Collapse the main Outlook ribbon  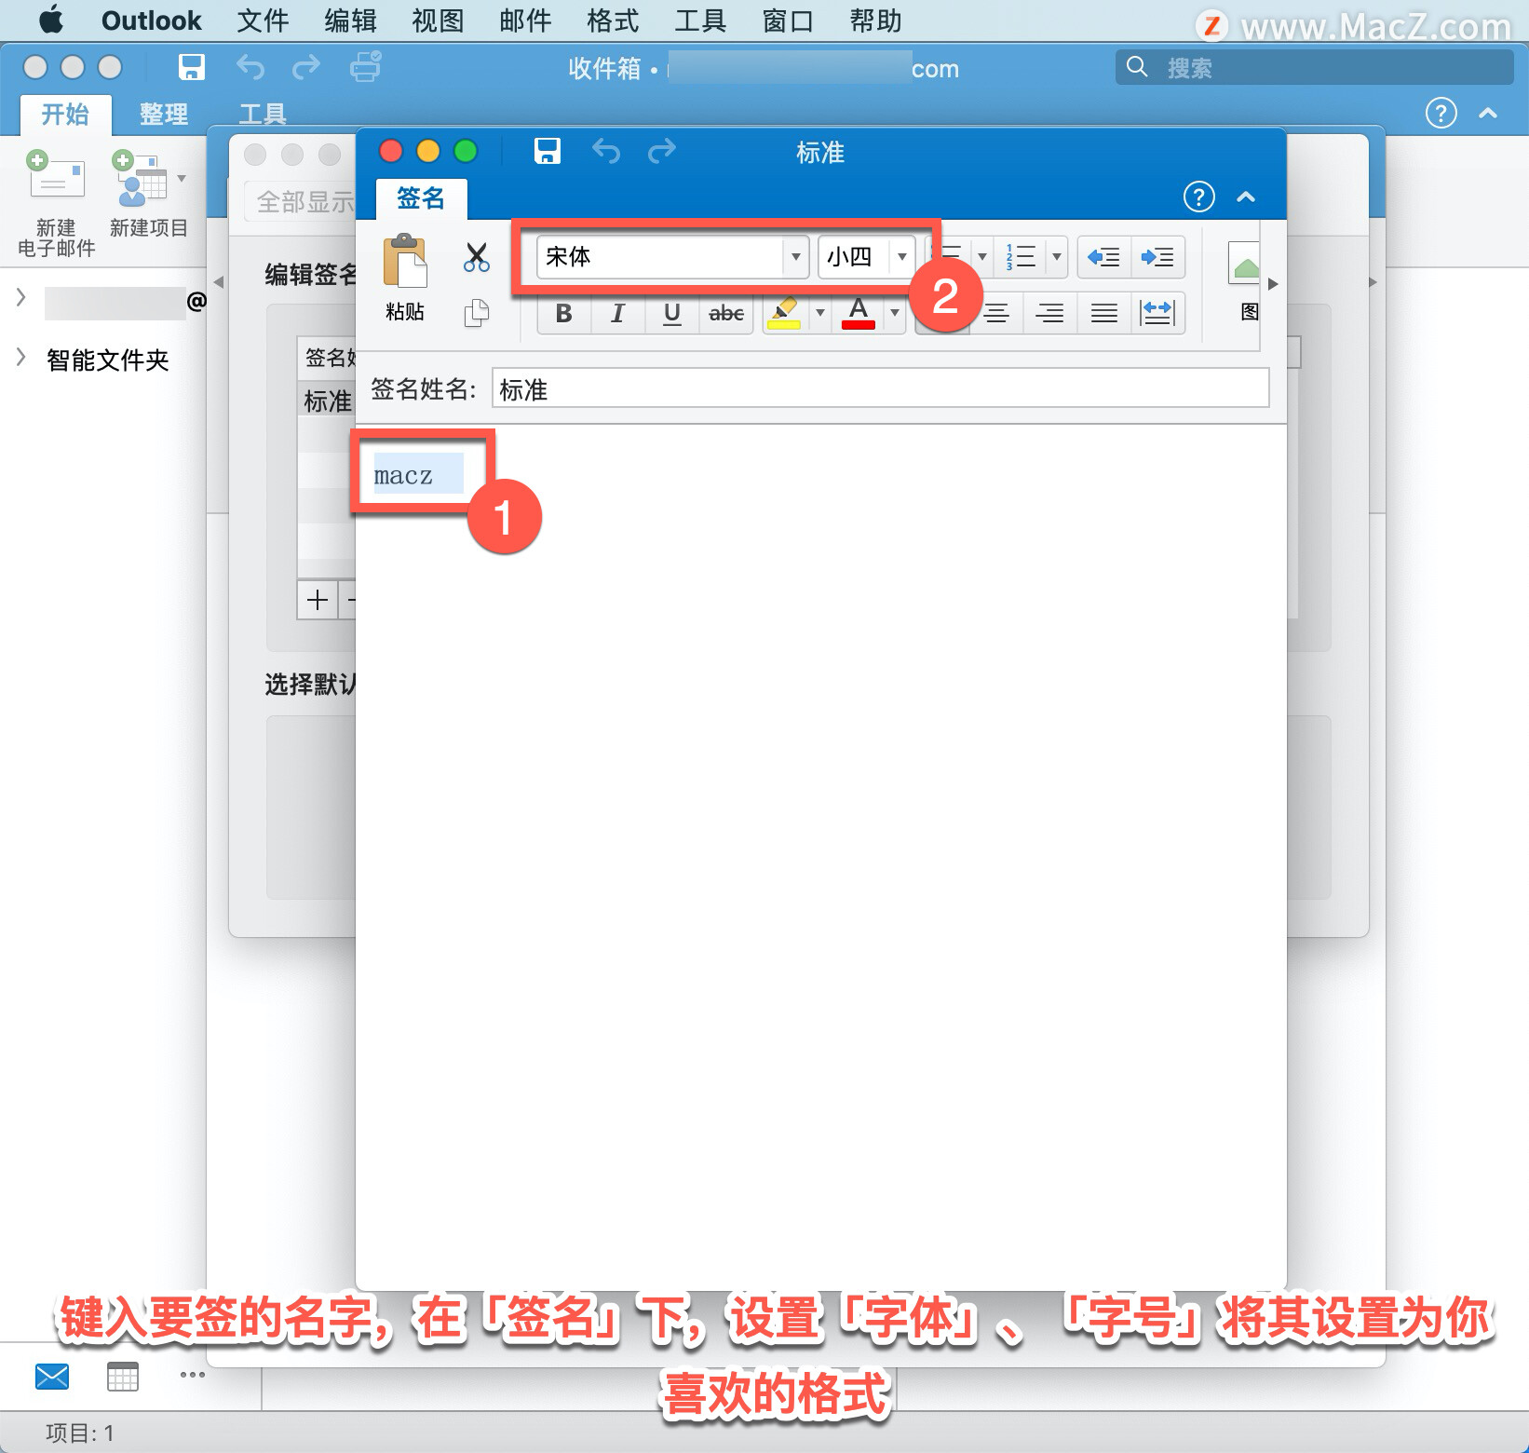point(1488,114)
